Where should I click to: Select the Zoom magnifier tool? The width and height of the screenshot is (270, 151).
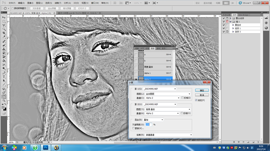[x=4, y=100]
